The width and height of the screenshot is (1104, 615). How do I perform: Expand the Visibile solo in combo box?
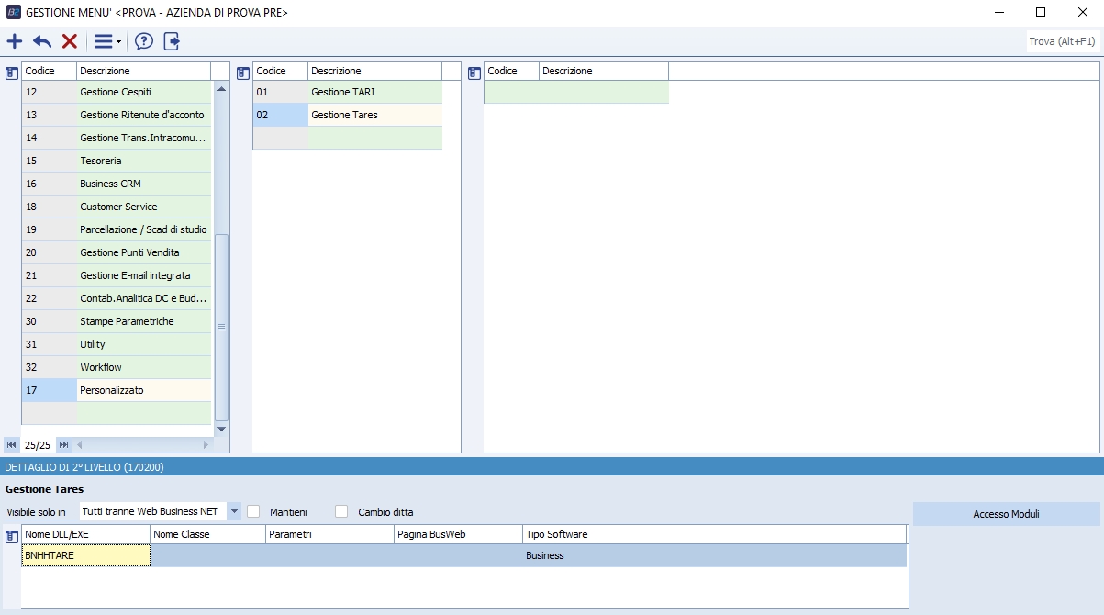coord(234,511)
